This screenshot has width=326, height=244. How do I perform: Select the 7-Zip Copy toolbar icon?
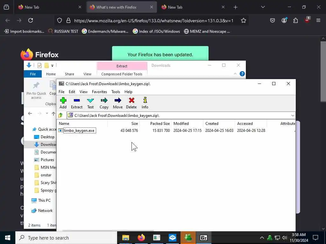click(x=104, y=103)
